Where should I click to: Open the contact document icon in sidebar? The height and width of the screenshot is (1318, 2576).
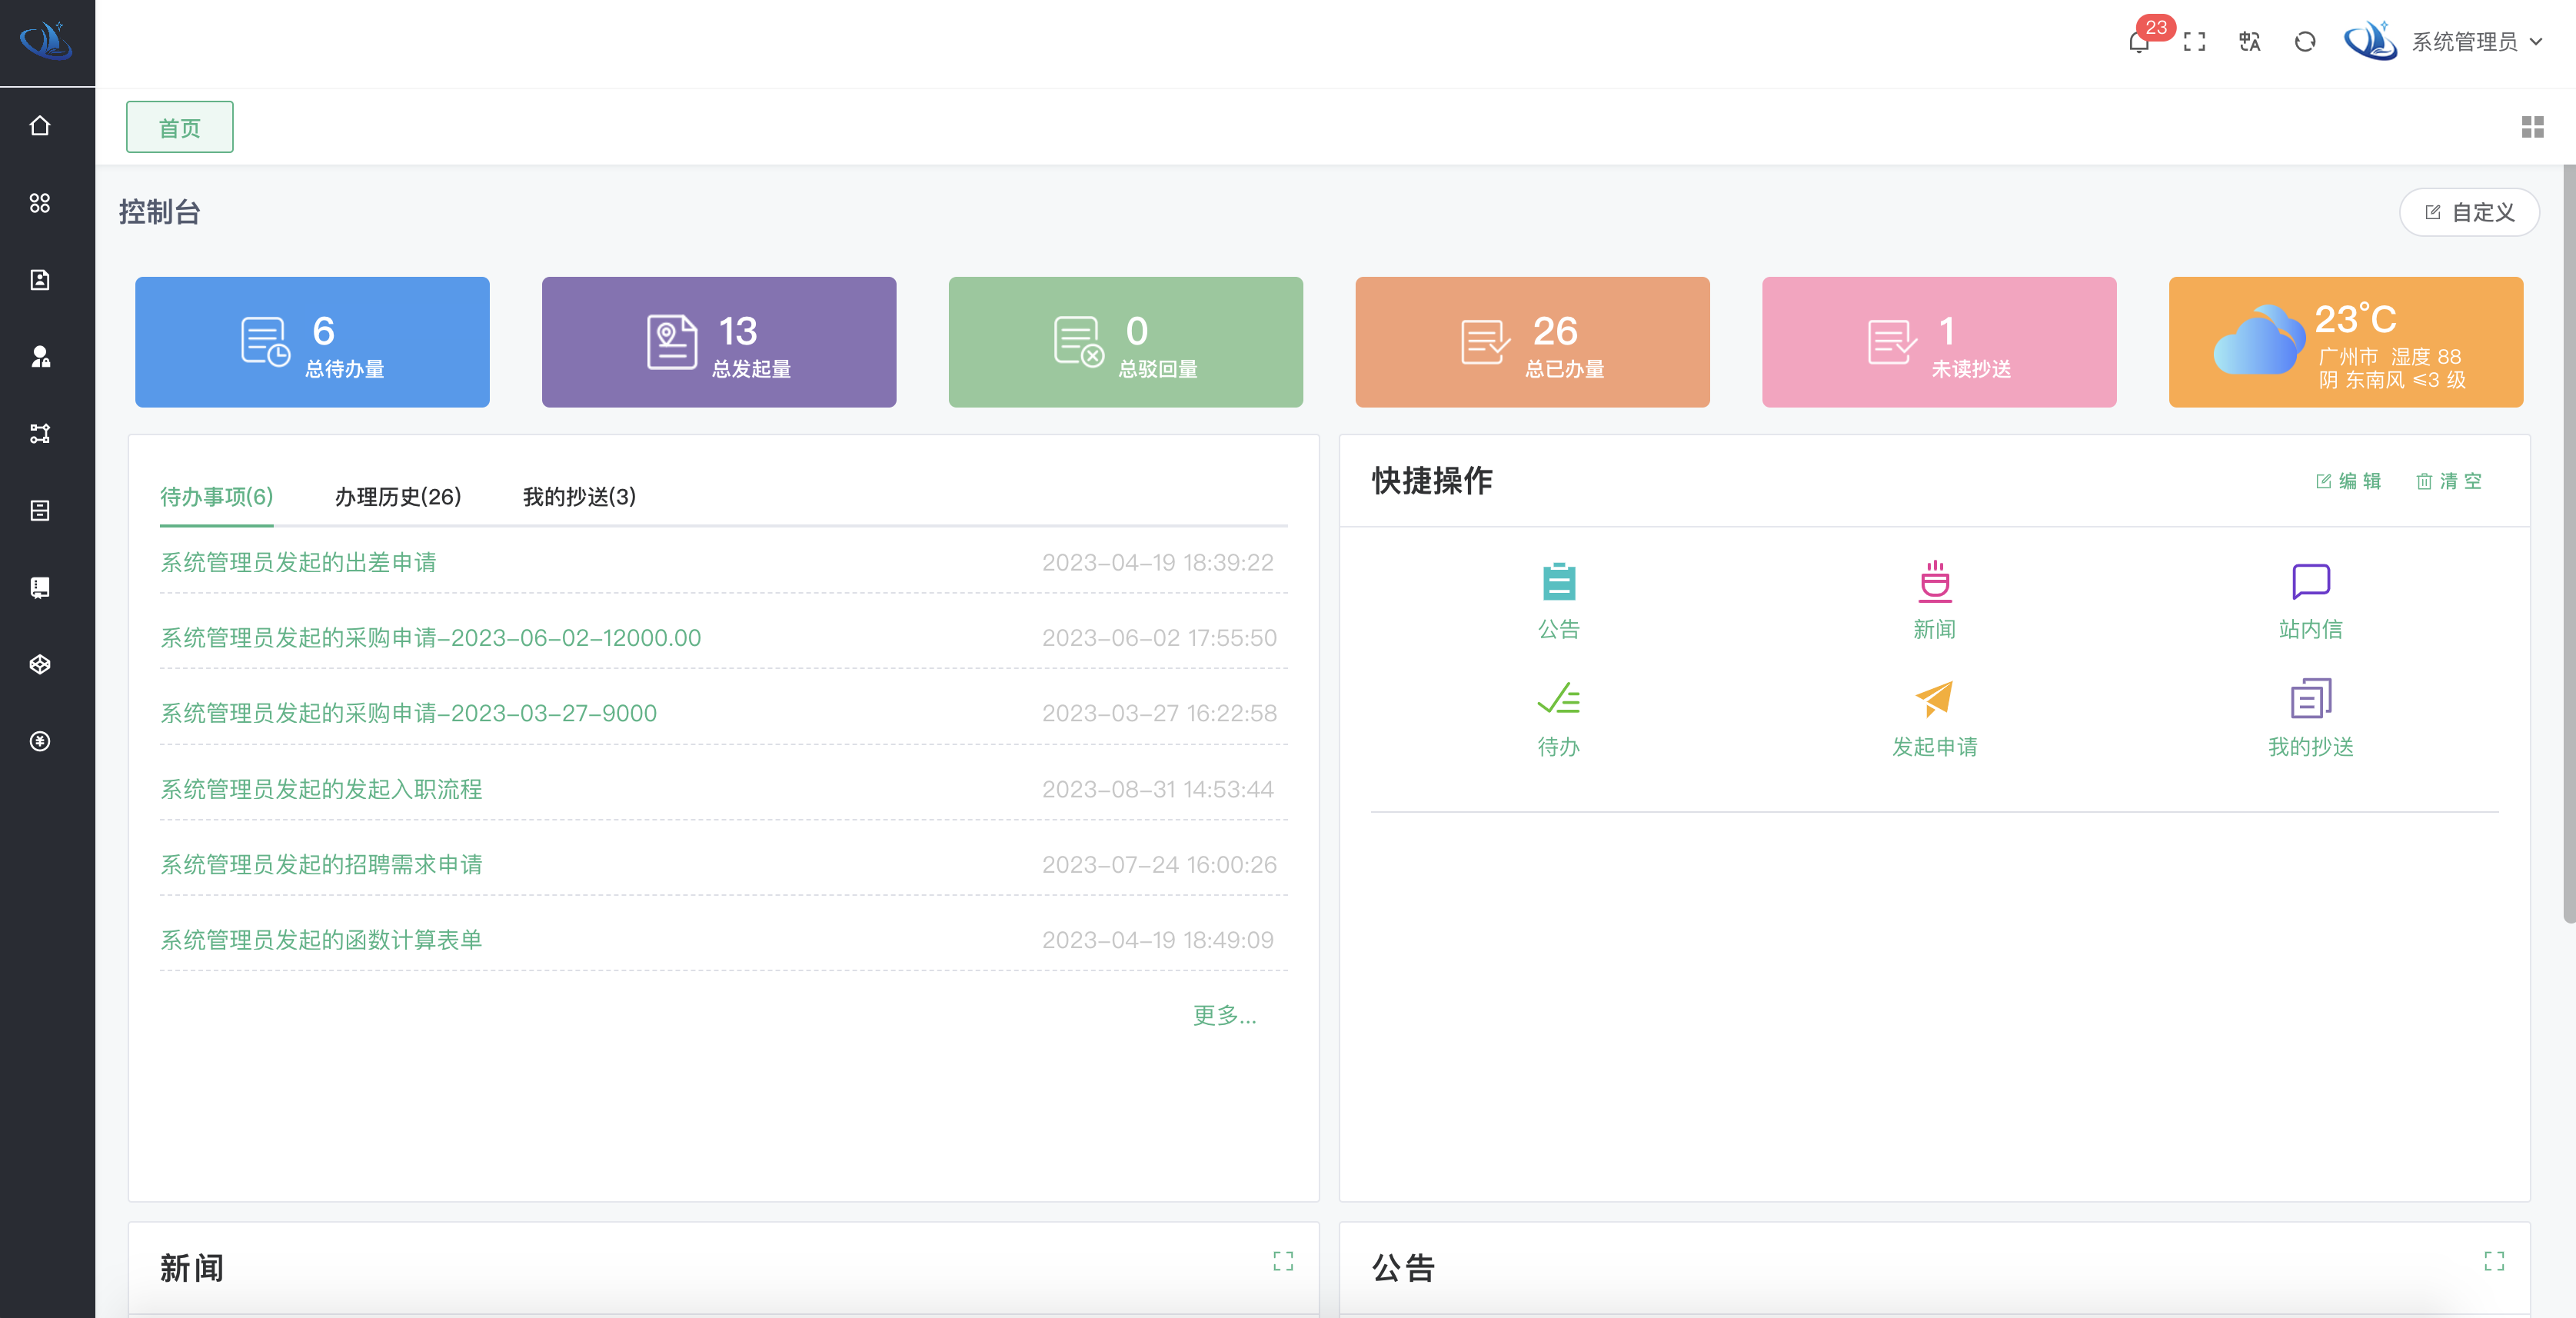(x=40, y=280)
